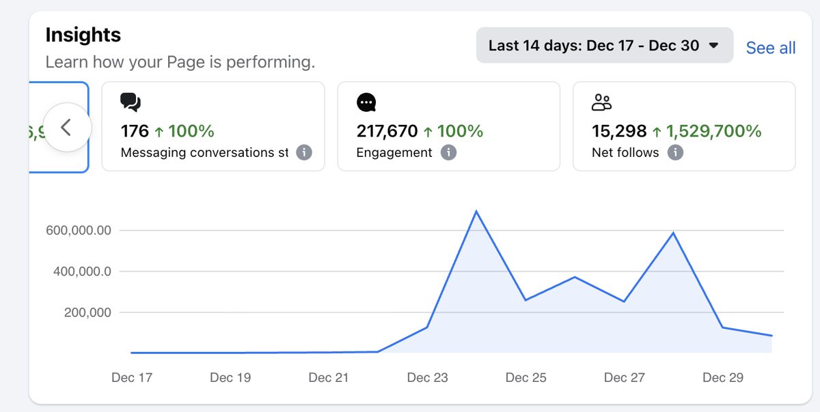Viewport: 820px width, 412px height.
Task: Click the net follows people icon
Action: pyautogui.click(x=601, y=103)
